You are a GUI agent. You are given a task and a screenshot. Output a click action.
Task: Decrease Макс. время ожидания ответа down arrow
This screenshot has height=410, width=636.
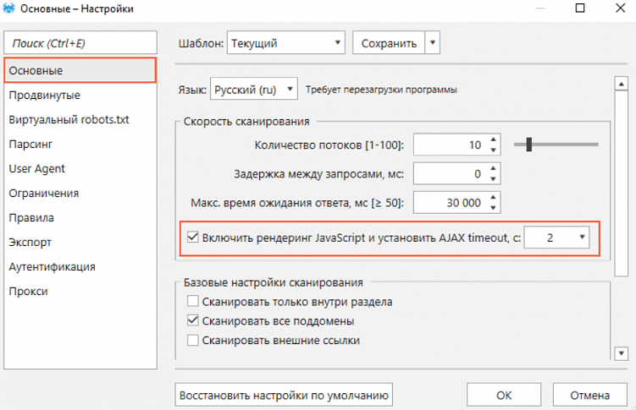(493, 208)
